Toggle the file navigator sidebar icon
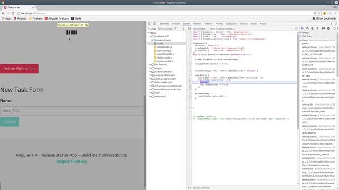Screen dimensions: 339x190 tap(189, 28)
